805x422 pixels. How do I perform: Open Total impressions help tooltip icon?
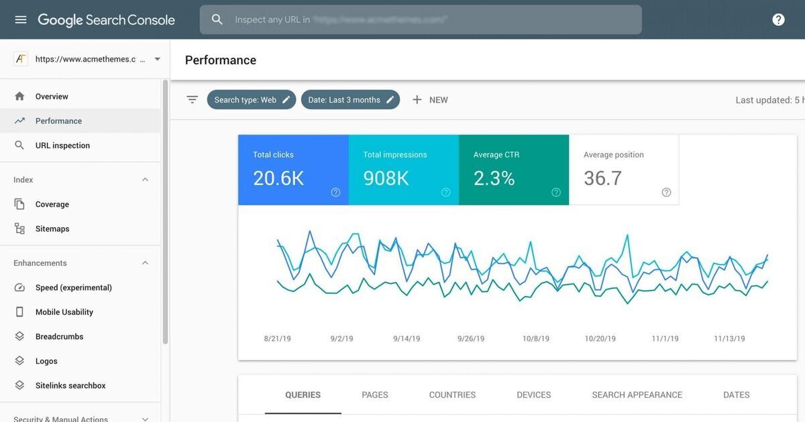[445, 192]
